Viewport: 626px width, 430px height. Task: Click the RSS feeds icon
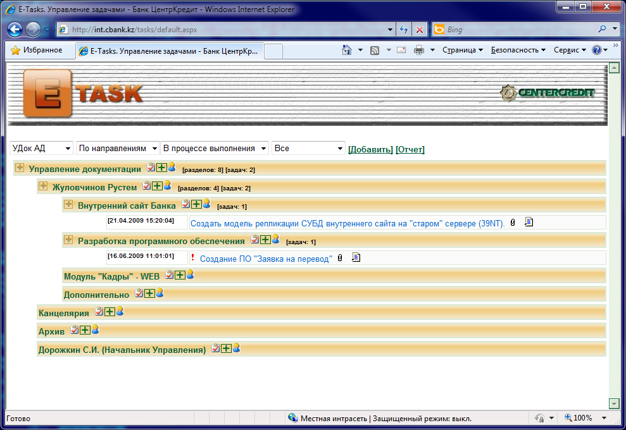[375, 50]
